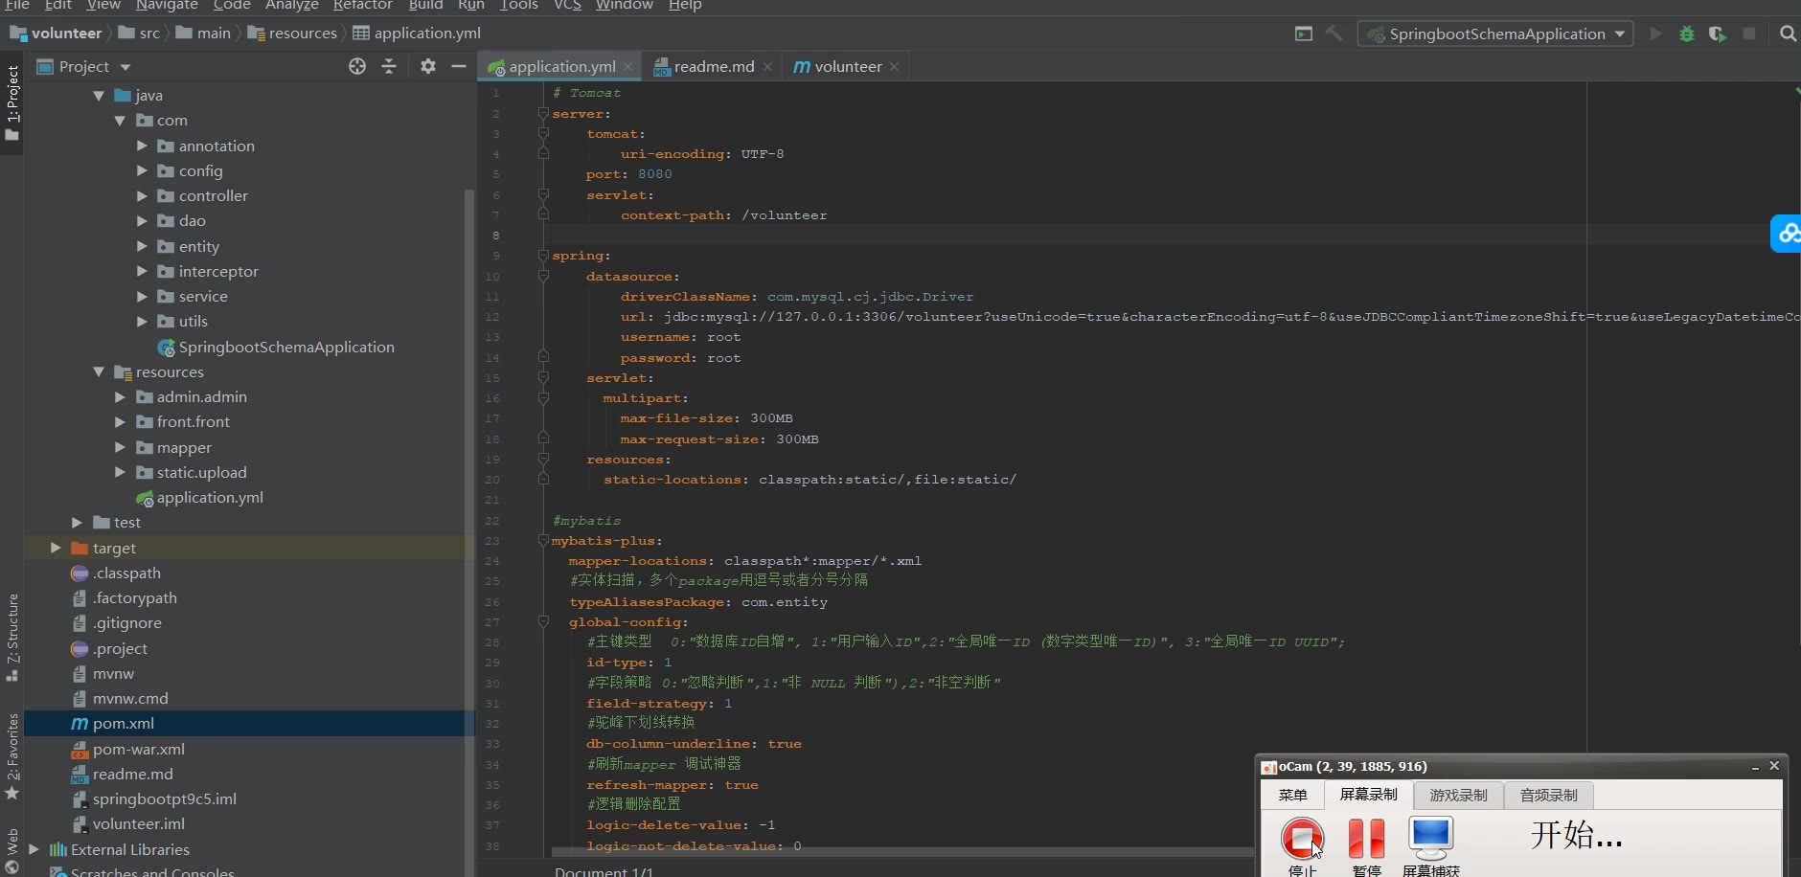Image resolution: width=1801 pixels, height=877 pixels.
Task: Expand External Libraries node
Action: click(34, 849)
